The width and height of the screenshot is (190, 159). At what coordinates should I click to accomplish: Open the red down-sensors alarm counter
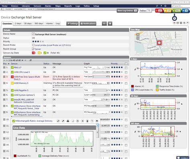pos(159,10)
